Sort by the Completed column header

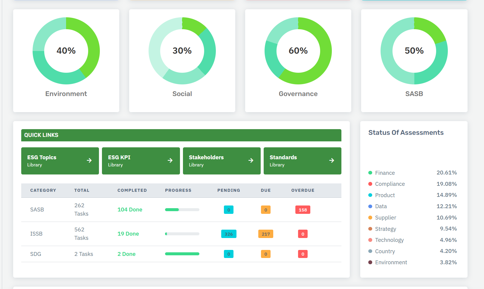tap(132, 190)
